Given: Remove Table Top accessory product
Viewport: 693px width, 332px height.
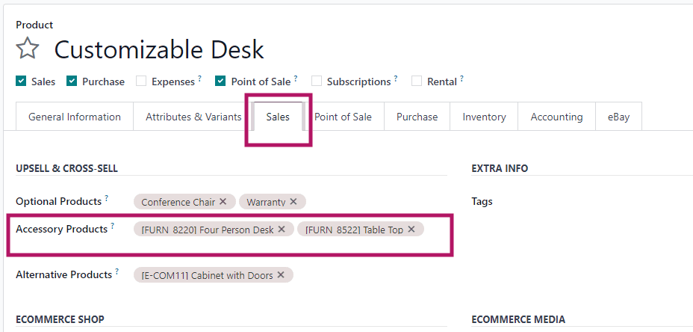Looking at the screenshot, I should point(411,230).
